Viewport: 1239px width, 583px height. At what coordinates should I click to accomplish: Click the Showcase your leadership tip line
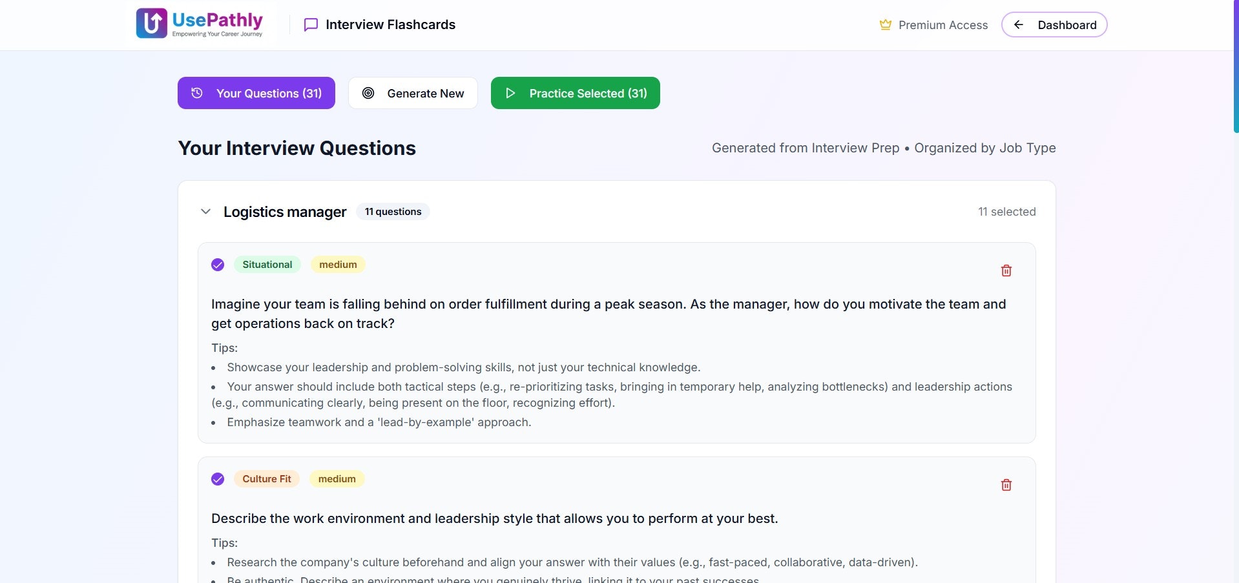(464, 367)
